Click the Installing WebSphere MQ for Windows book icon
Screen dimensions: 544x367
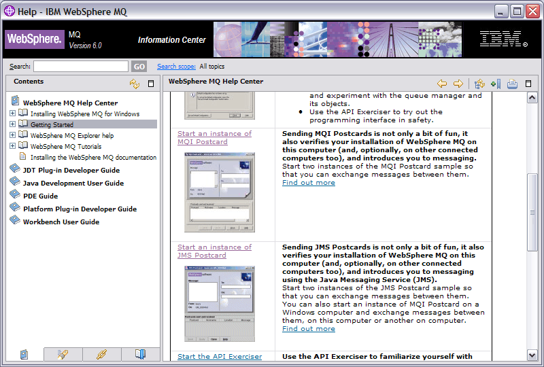pyautogui.click(x=23, y=112)
